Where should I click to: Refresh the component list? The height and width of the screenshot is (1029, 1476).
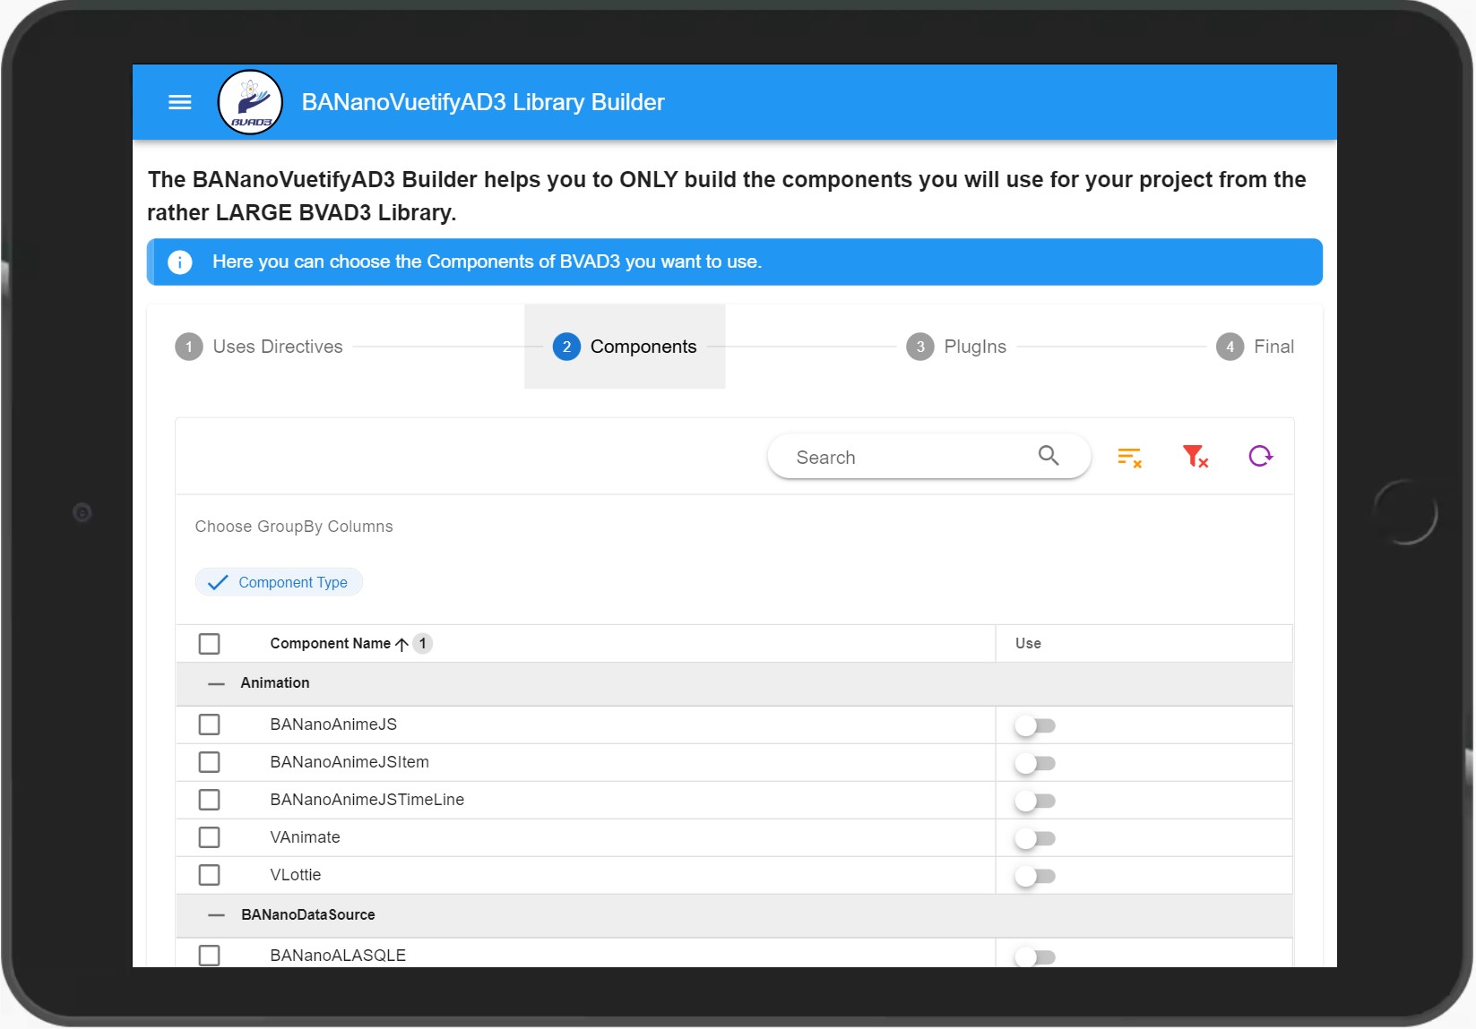tap(1261, 456)
